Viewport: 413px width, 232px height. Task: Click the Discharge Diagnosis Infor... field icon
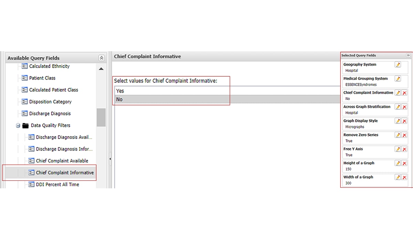tap(31, 149)
